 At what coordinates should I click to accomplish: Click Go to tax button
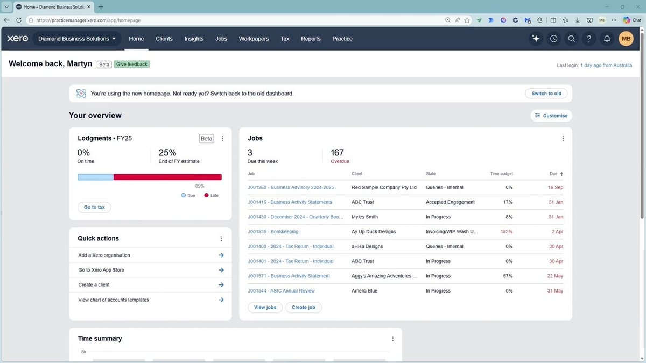click(94, 207)
